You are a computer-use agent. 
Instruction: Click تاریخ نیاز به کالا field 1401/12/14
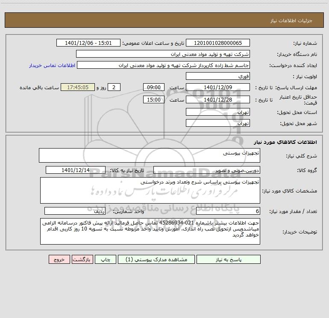pyautogui.click(x=76, y=170)
